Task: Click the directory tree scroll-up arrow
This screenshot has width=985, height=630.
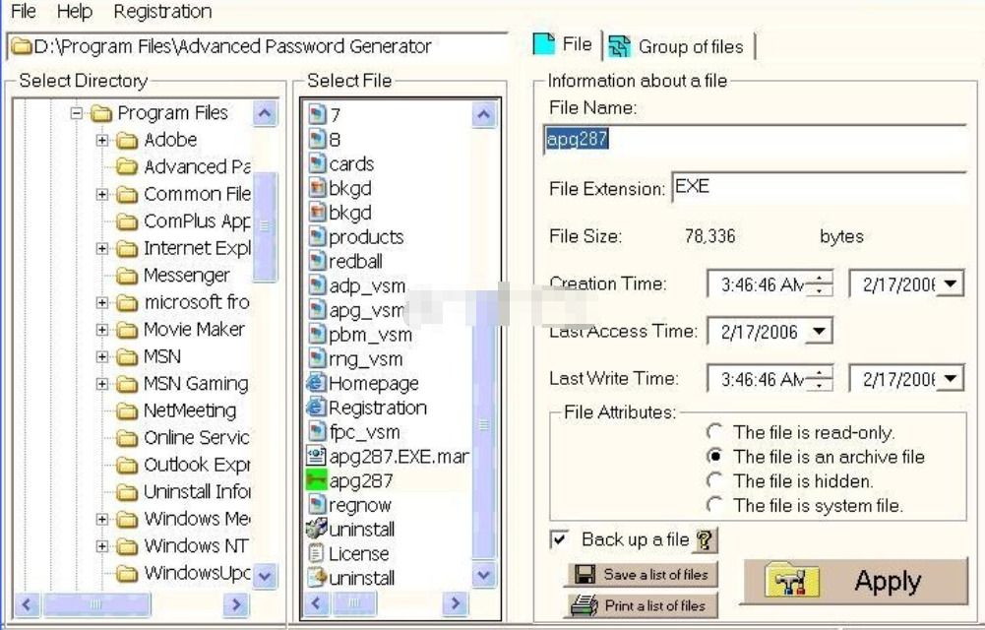Action: 265,113
